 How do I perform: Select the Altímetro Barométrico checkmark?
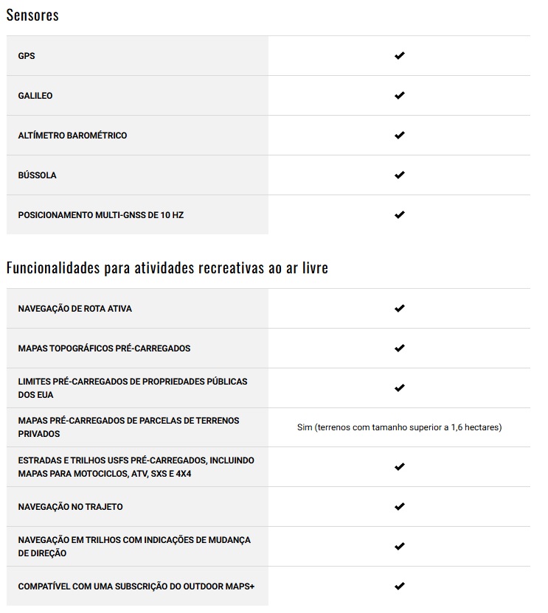399,136
